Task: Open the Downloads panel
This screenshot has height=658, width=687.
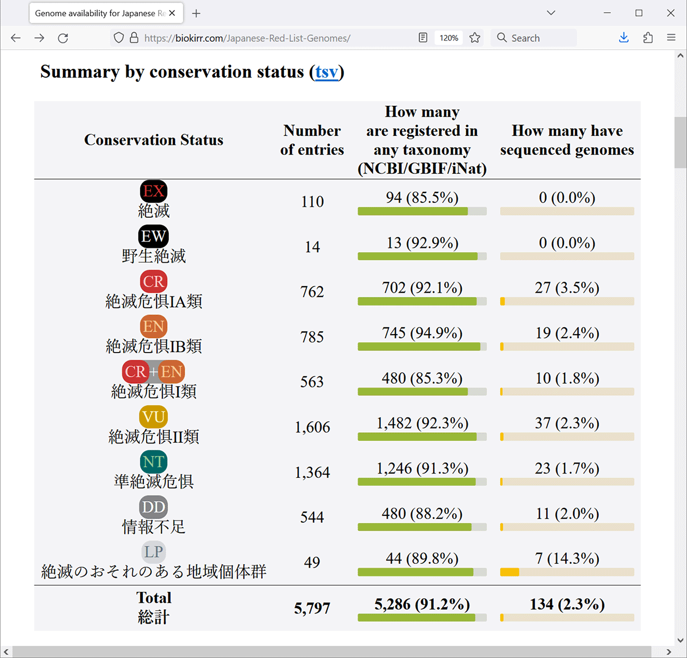Action: point(624,38)
